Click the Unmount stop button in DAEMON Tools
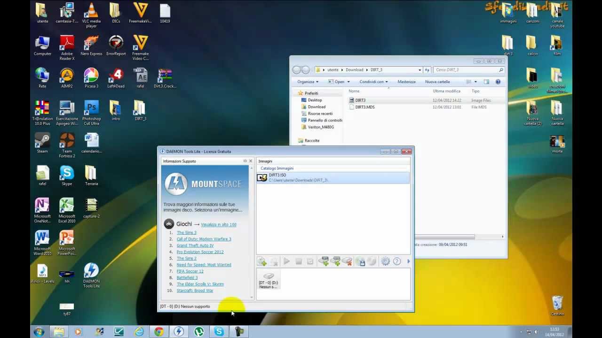 coord(299,261)
